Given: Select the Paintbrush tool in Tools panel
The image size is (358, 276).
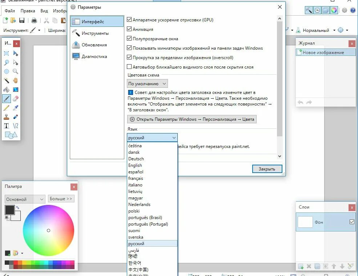Looking at the screenshot, I should (x=7, y=99).
